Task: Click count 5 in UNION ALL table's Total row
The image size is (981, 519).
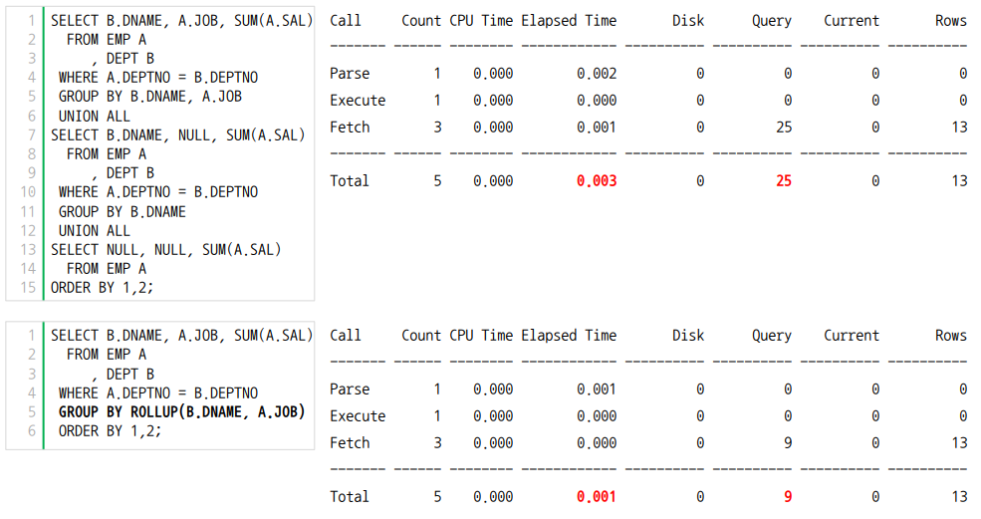Action: [437, 181]
